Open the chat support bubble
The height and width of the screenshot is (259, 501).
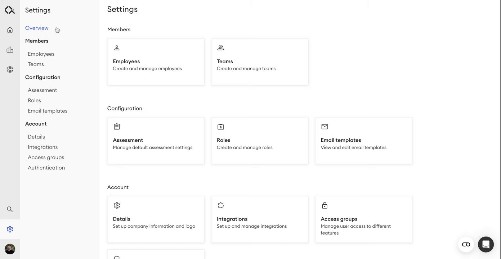point(486,245)
